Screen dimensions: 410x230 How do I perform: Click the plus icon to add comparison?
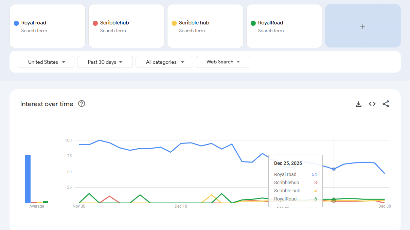point(362,26)
